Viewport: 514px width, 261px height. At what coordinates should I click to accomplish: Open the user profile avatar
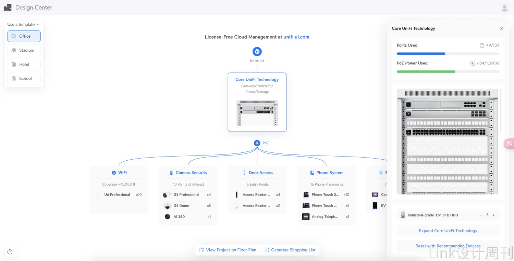coord(504,8)
